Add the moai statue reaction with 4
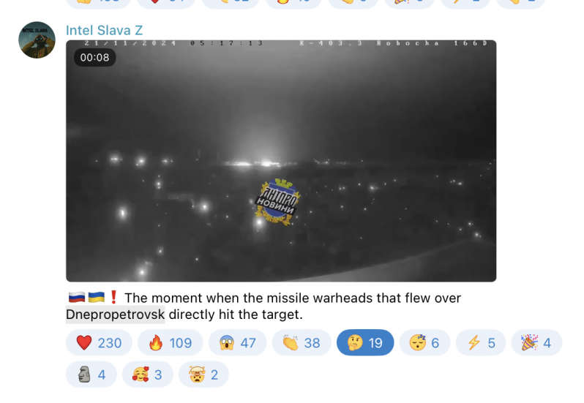Screen dimensions: 584x403 tap(91, 374)
